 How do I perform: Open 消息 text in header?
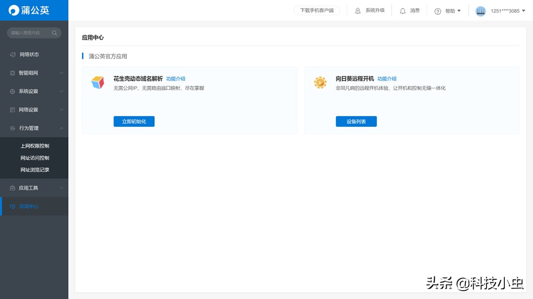(415, 10)
